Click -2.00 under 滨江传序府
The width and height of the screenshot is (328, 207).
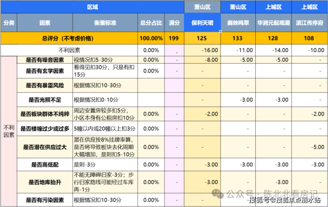click(x=309, y=114)
